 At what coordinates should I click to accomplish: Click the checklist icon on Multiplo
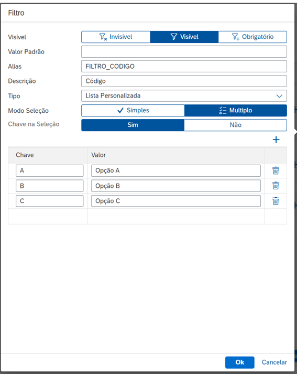(x=223, y=110)
